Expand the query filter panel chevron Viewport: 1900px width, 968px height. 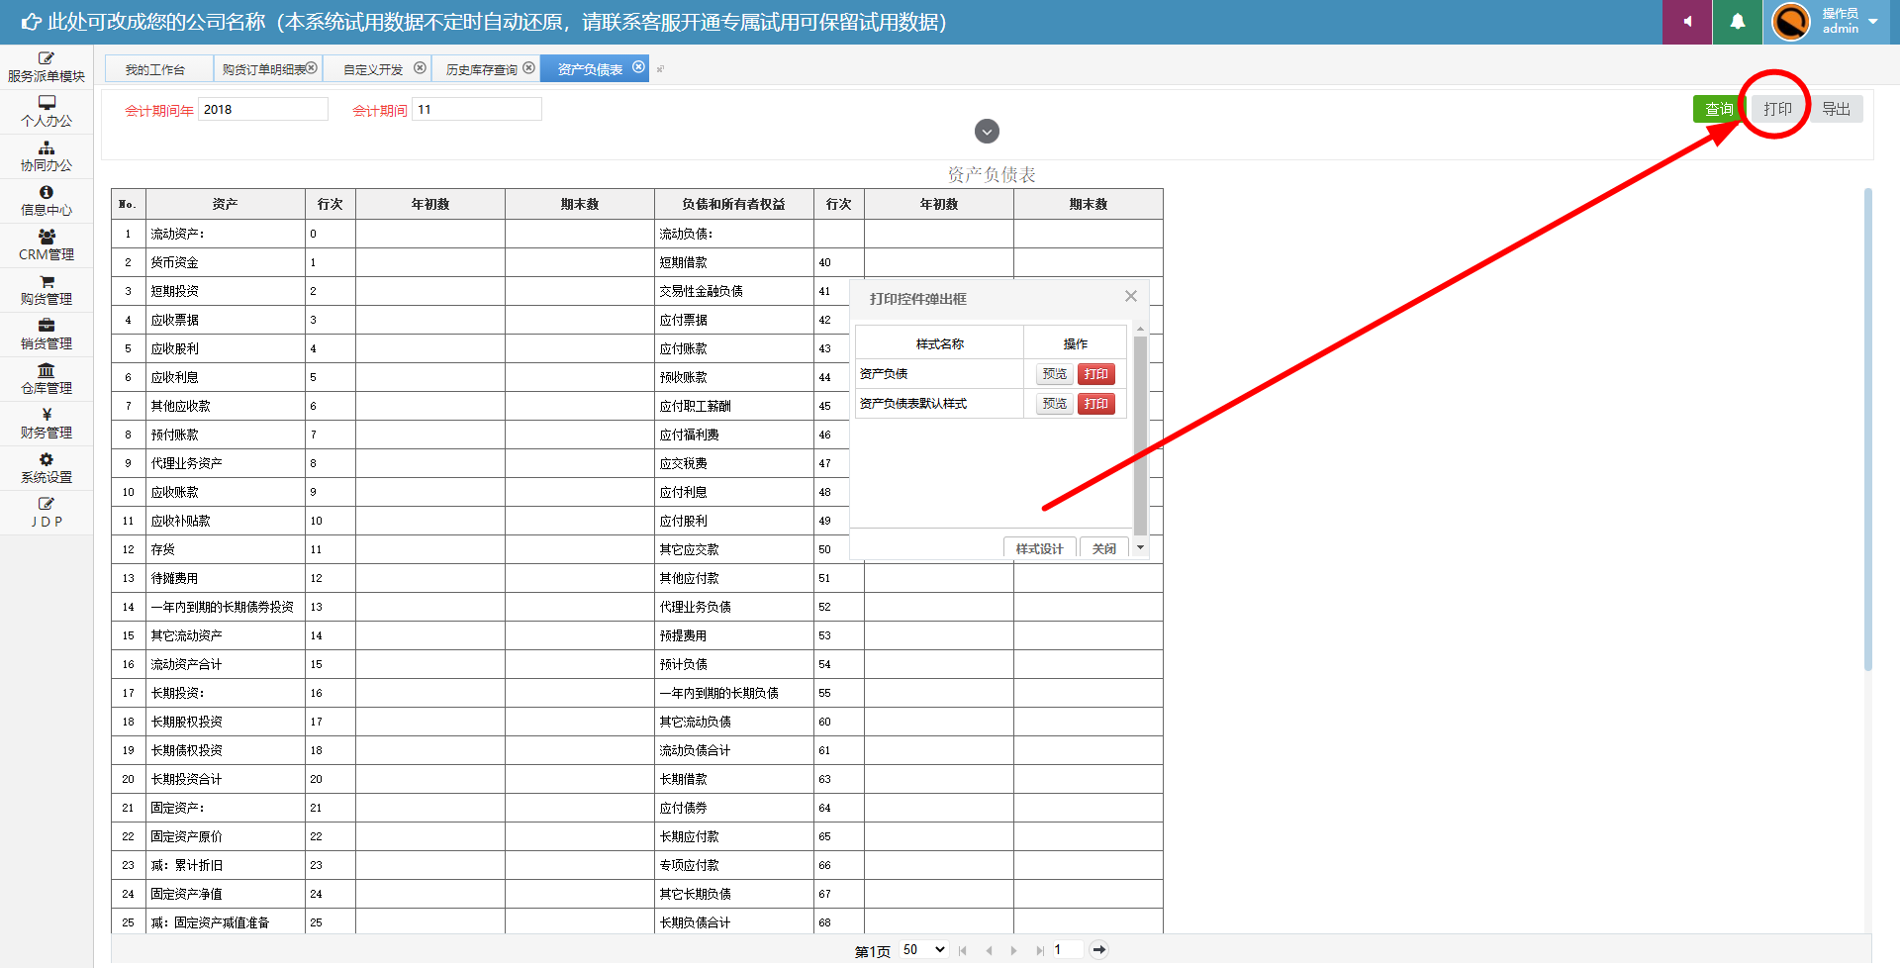click(x=987, y=131)
